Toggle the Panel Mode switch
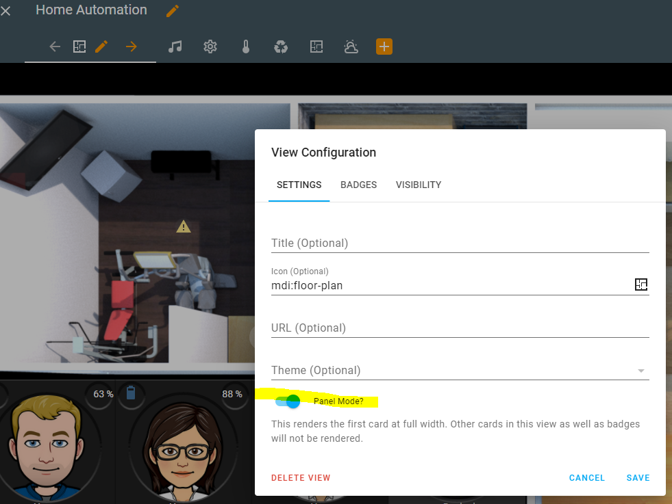The image size is (672, 504). (x=288, y=401)
